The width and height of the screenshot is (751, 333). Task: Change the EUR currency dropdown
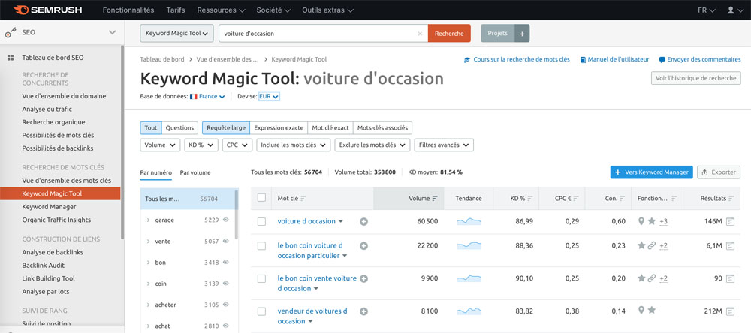269,96
